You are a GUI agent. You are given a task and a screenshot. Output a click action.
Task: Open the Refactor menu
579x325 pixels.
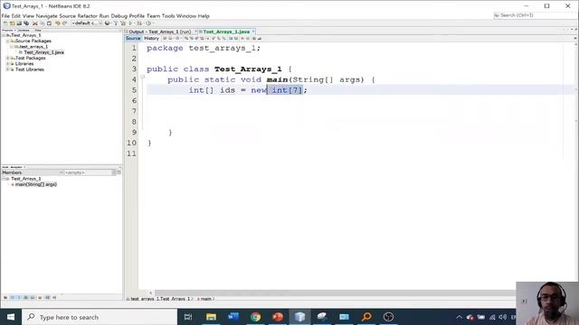pyautogui.click(x=88, y=16)
